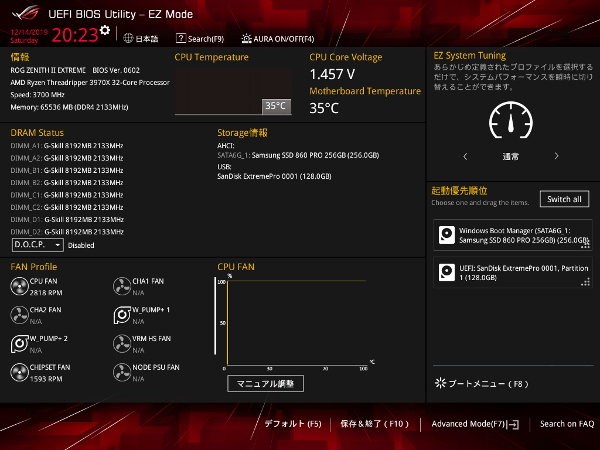Click the AURA lighting icon

click(247, 39)
